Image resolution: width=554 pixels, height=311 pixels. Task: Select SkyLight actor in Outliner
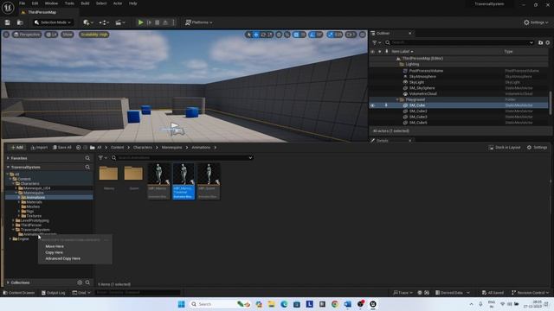pos(416,82)
